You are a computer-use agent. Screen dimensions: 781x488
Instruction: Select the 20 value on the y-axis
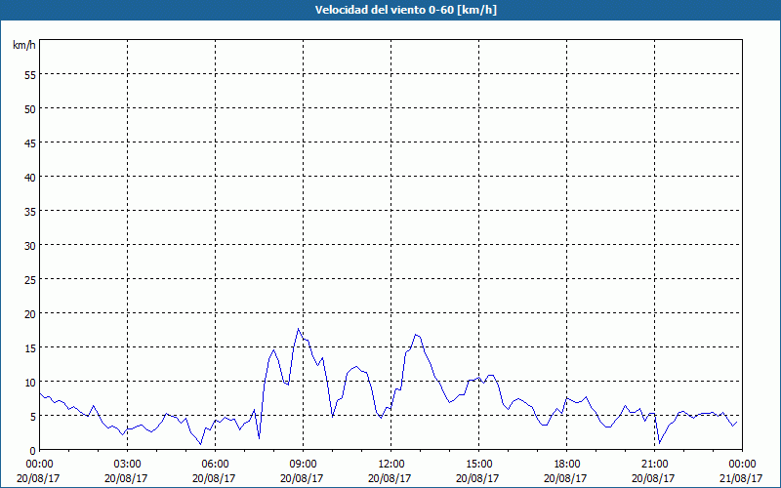[x=30, y=313]
